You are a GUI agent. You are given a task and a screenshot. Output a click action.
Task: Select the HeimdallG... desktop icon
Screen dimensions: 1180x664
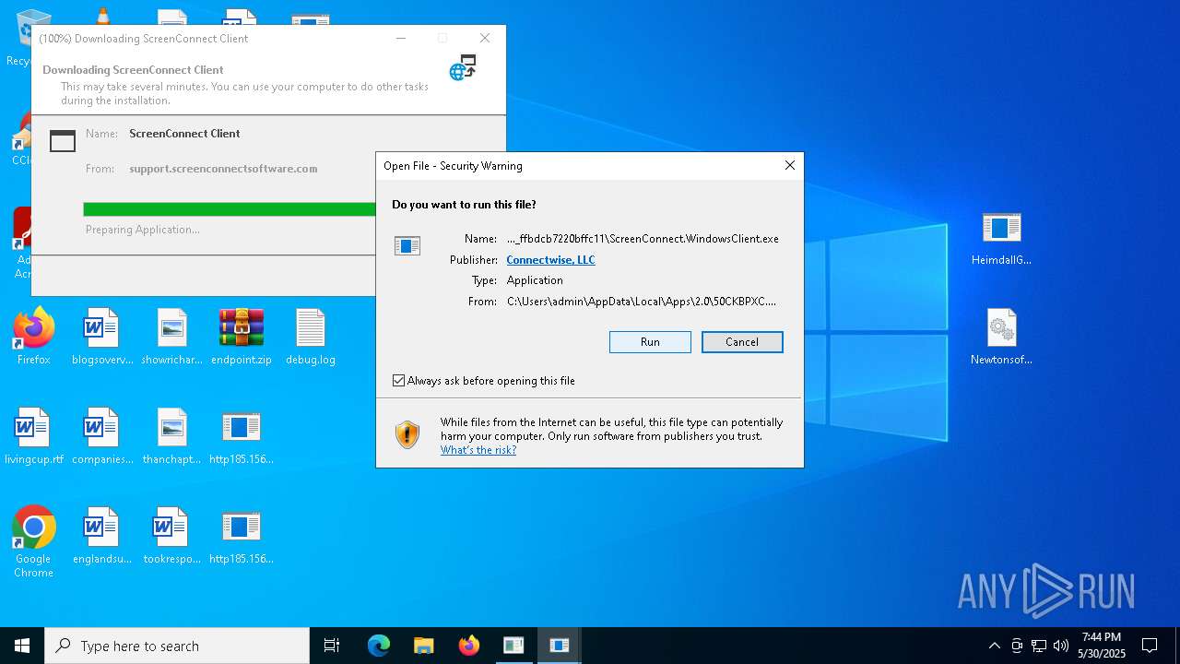tap(1001, 237)
